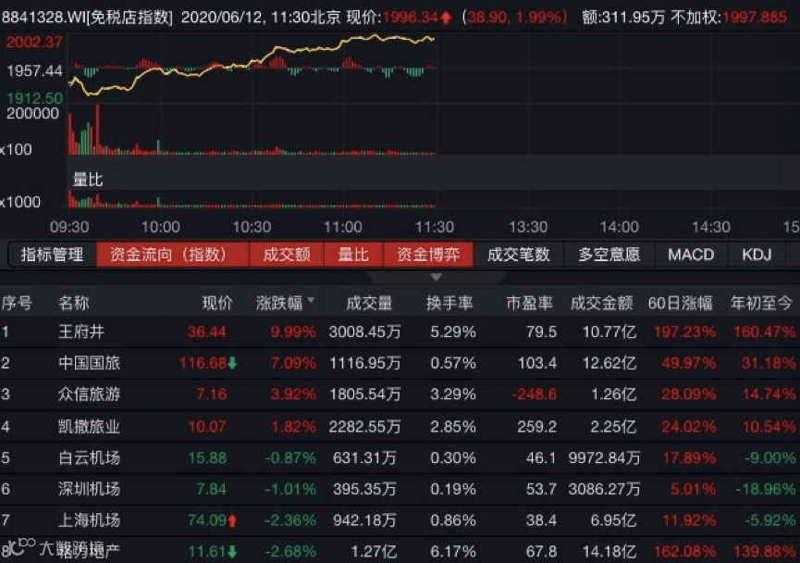Click 深圳机场 turnover amount 3086.27万
The height and width of the screenshot is (563, 800).
(x=604, y=489)
